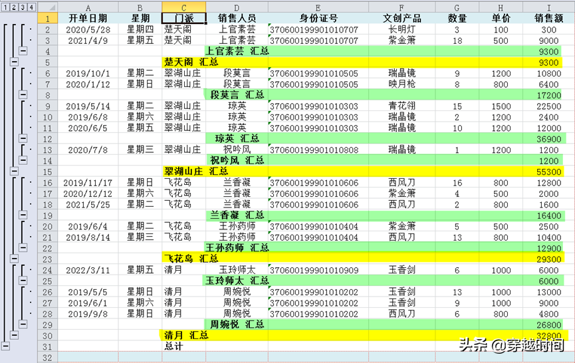The image size is (575, 363).
Task: Select row 15 header
Action: point(48,172)
